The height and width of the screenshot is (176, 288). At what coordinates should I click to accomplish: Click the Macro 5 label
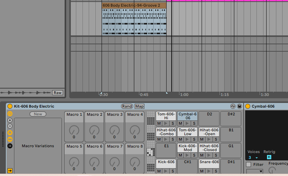(x=74, y=146)
